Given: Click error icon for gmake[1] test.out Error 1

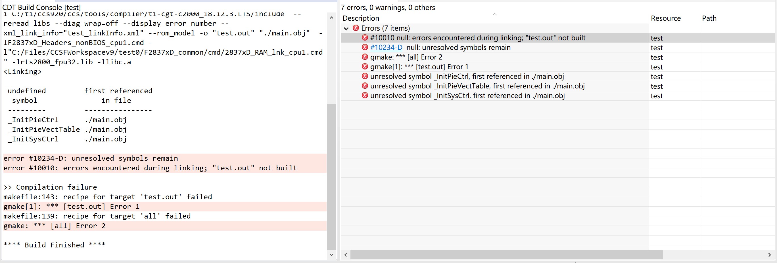Looking at the screenshot, I should (365, 67).
